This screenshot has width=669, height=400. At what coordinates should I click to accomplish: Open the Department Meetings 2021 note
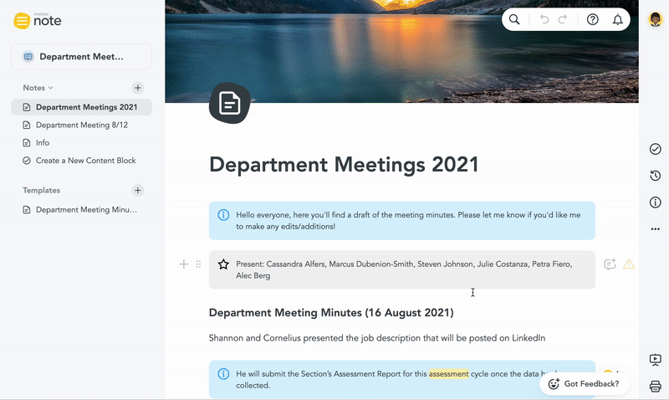[x=81, y=107]
